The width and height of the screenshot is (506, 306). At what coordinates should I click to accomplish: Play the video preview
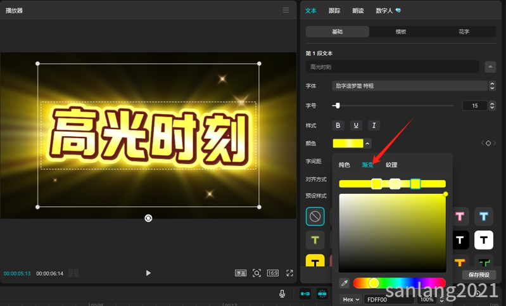coord(148,273)
